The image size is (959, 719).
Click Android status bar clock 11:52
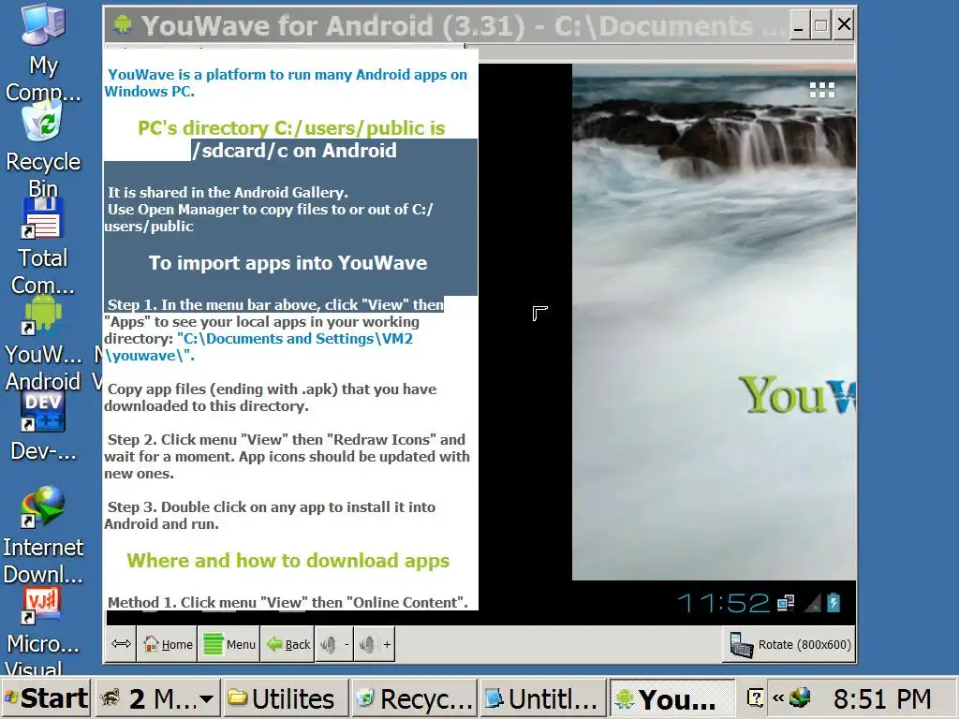(723, 604)
